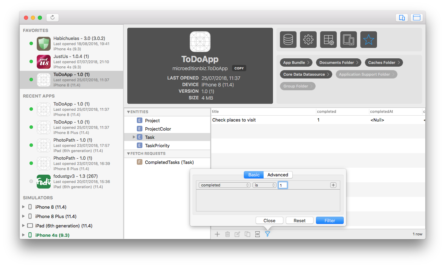
Task: Expand the iPhone 8 (11.4) simulator
Action: coord(23,207)
